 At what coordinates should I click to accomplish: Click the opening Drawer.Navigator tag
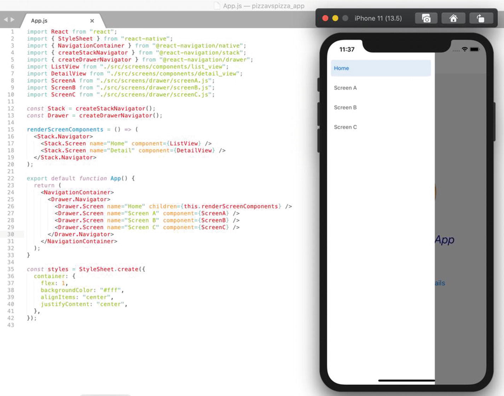[x=79, y=199]
